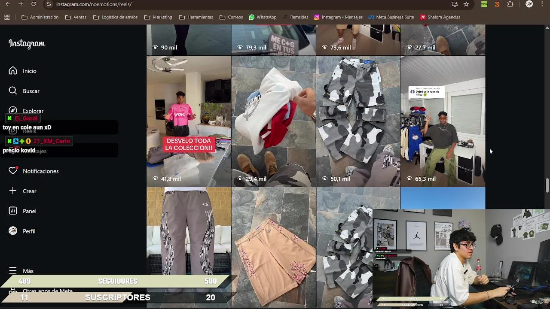Open Shalom Agencias bookmark

click(440, 17)
